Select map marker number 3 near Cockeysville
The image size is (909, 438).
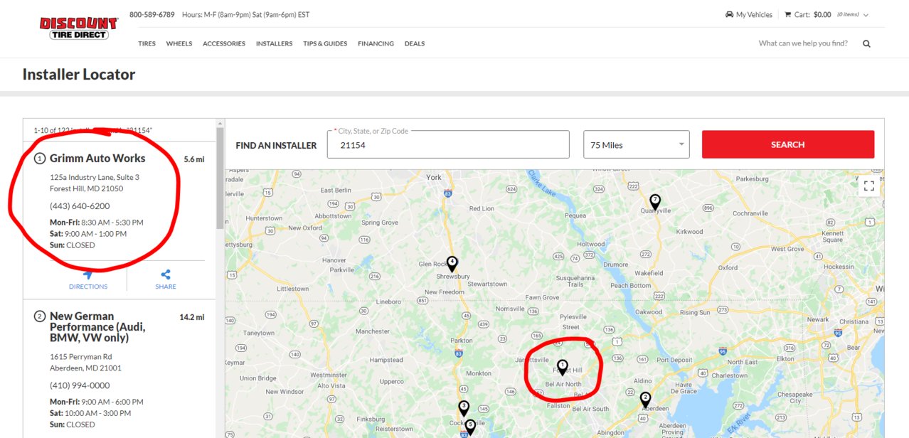(464, 408)
